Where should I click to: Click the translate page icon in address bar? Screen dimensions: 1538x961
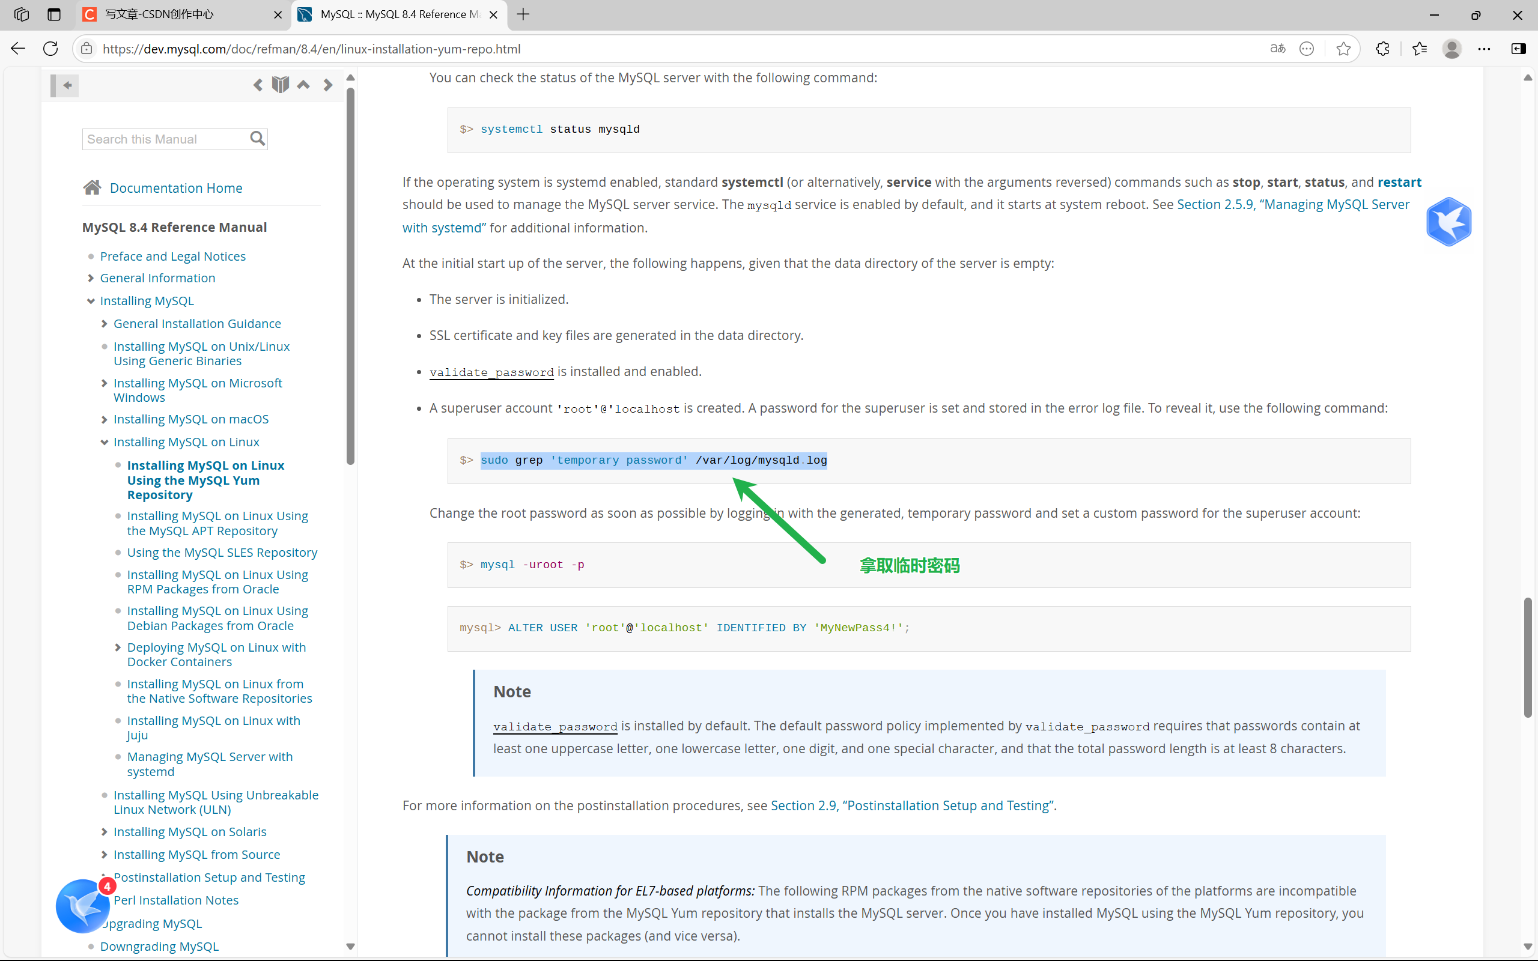[x=1277, y=48]
